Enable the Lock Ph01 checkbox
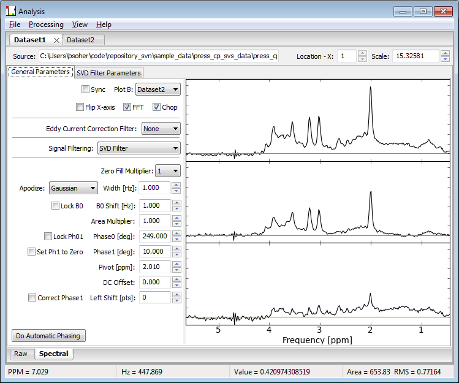The height and width of the screenshot is (383, 459). pos(48,237)
